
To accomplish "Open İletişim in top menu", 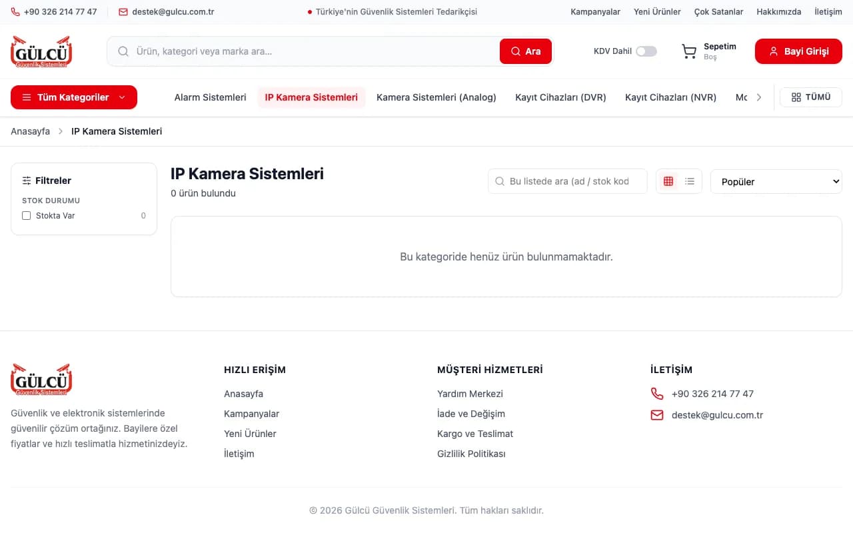I will [828, 12].
